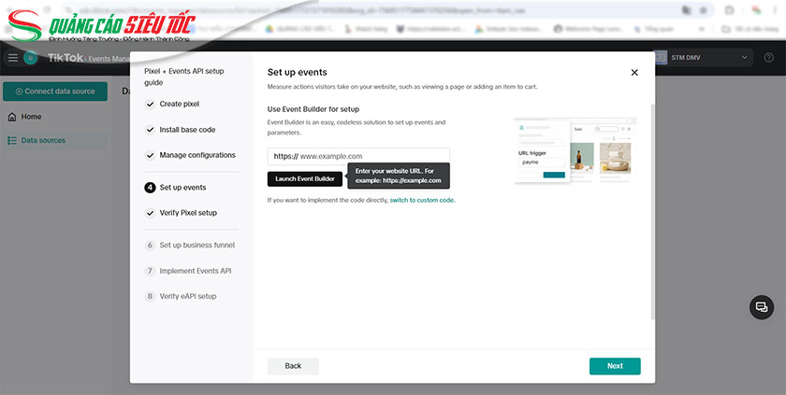
Task: Click step 4 number badge
Action: click(150, 188)
